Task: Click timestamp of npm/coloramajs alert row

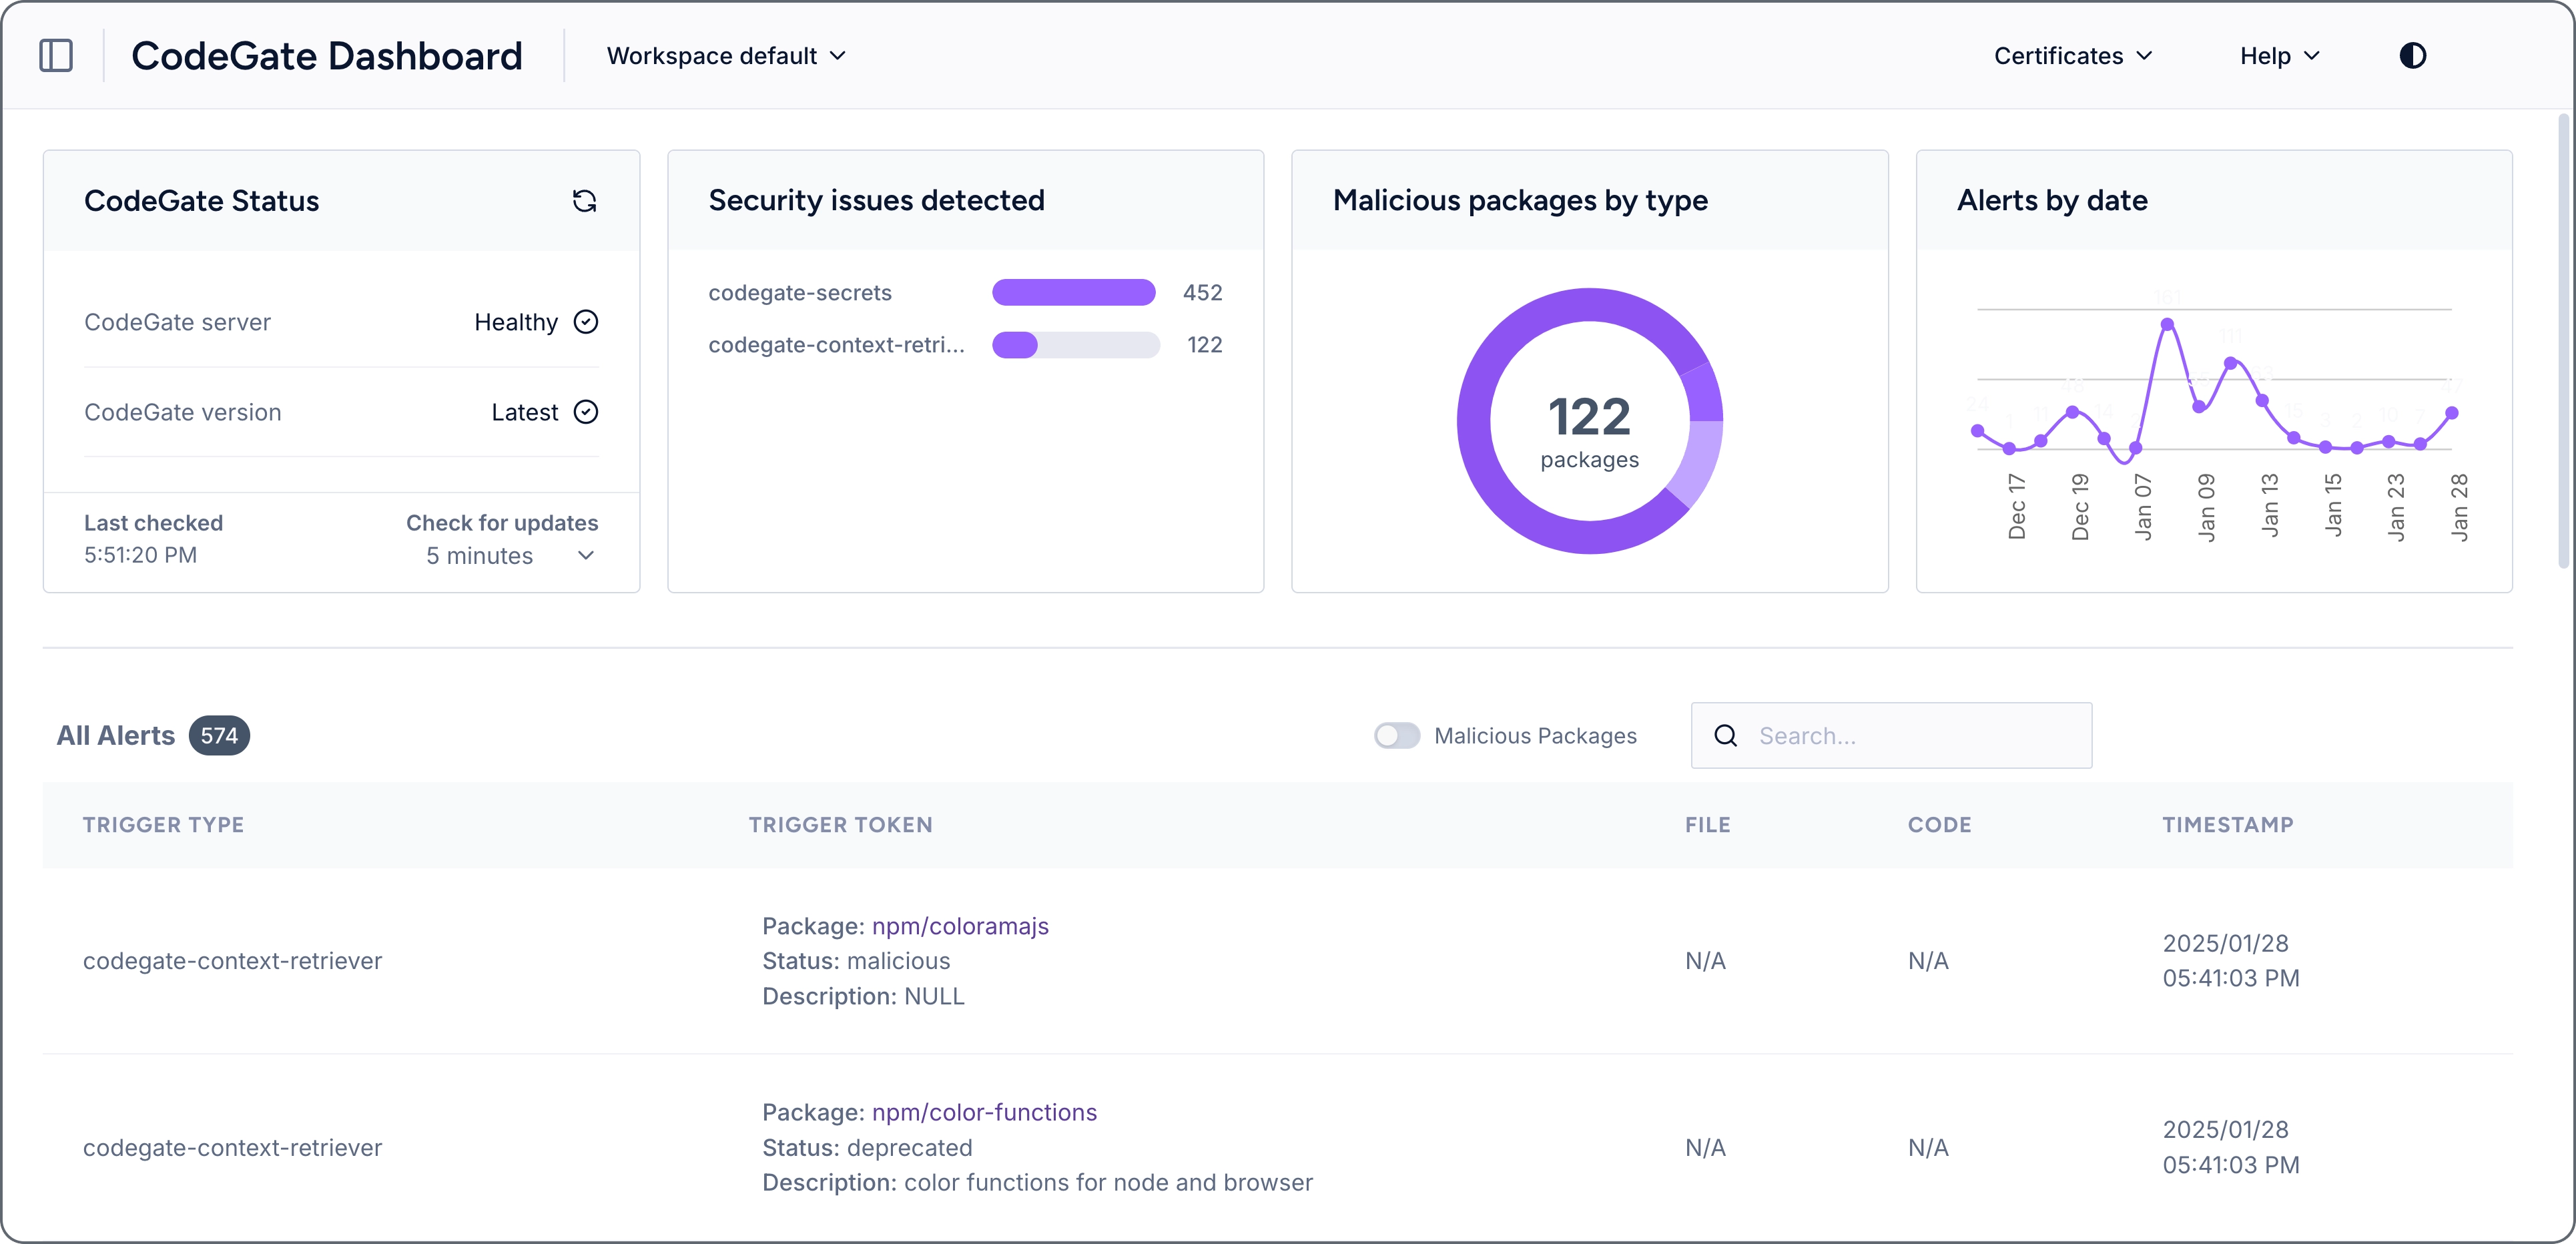Action: [2230, 961]
